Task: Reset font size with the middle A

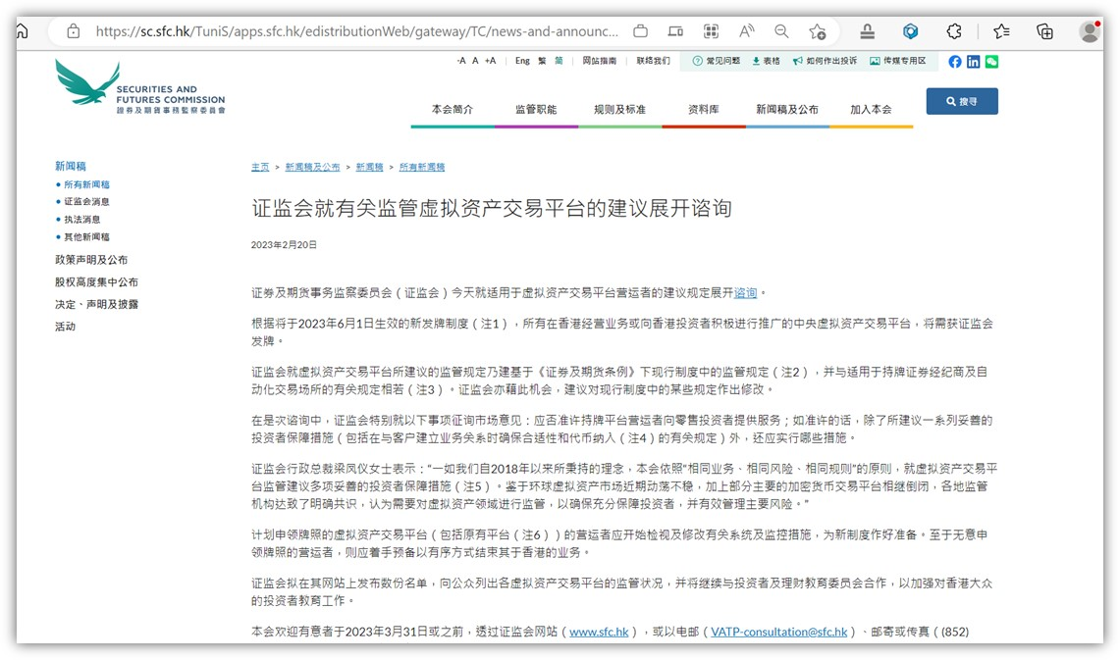Action: tap(475, 61)
